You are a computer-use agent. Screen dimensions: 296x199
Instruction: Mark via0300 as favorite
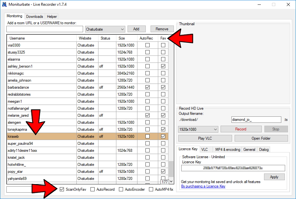tap(163, 45)
